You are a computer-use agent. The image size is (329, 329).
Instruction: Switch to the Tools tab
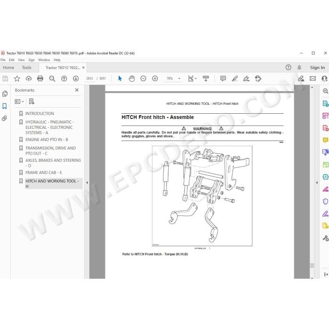[x=27, y=68]
